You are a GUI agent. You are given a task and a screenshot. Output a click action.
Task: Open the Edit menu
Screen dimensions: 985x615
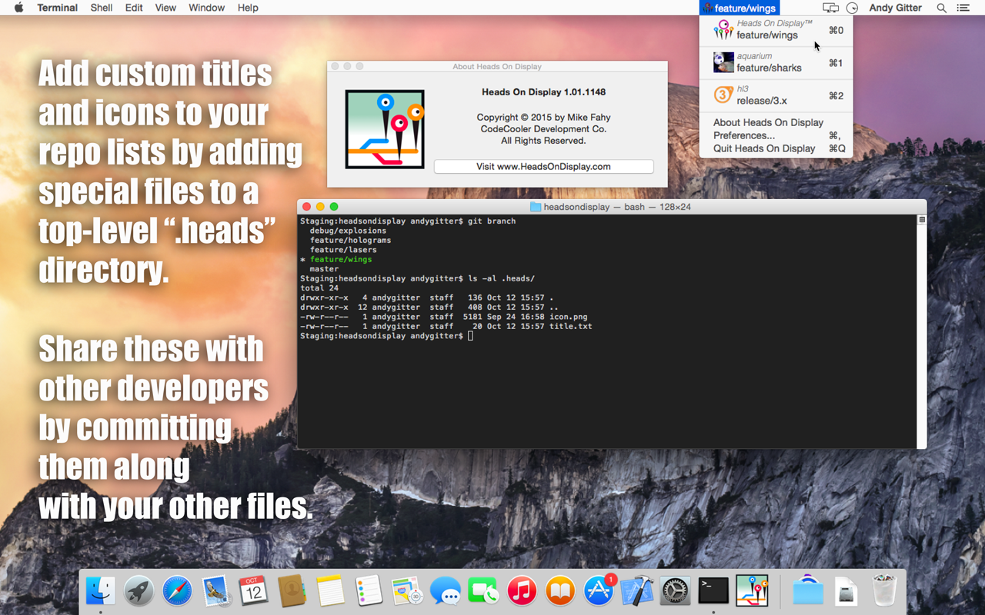(134, 8)
